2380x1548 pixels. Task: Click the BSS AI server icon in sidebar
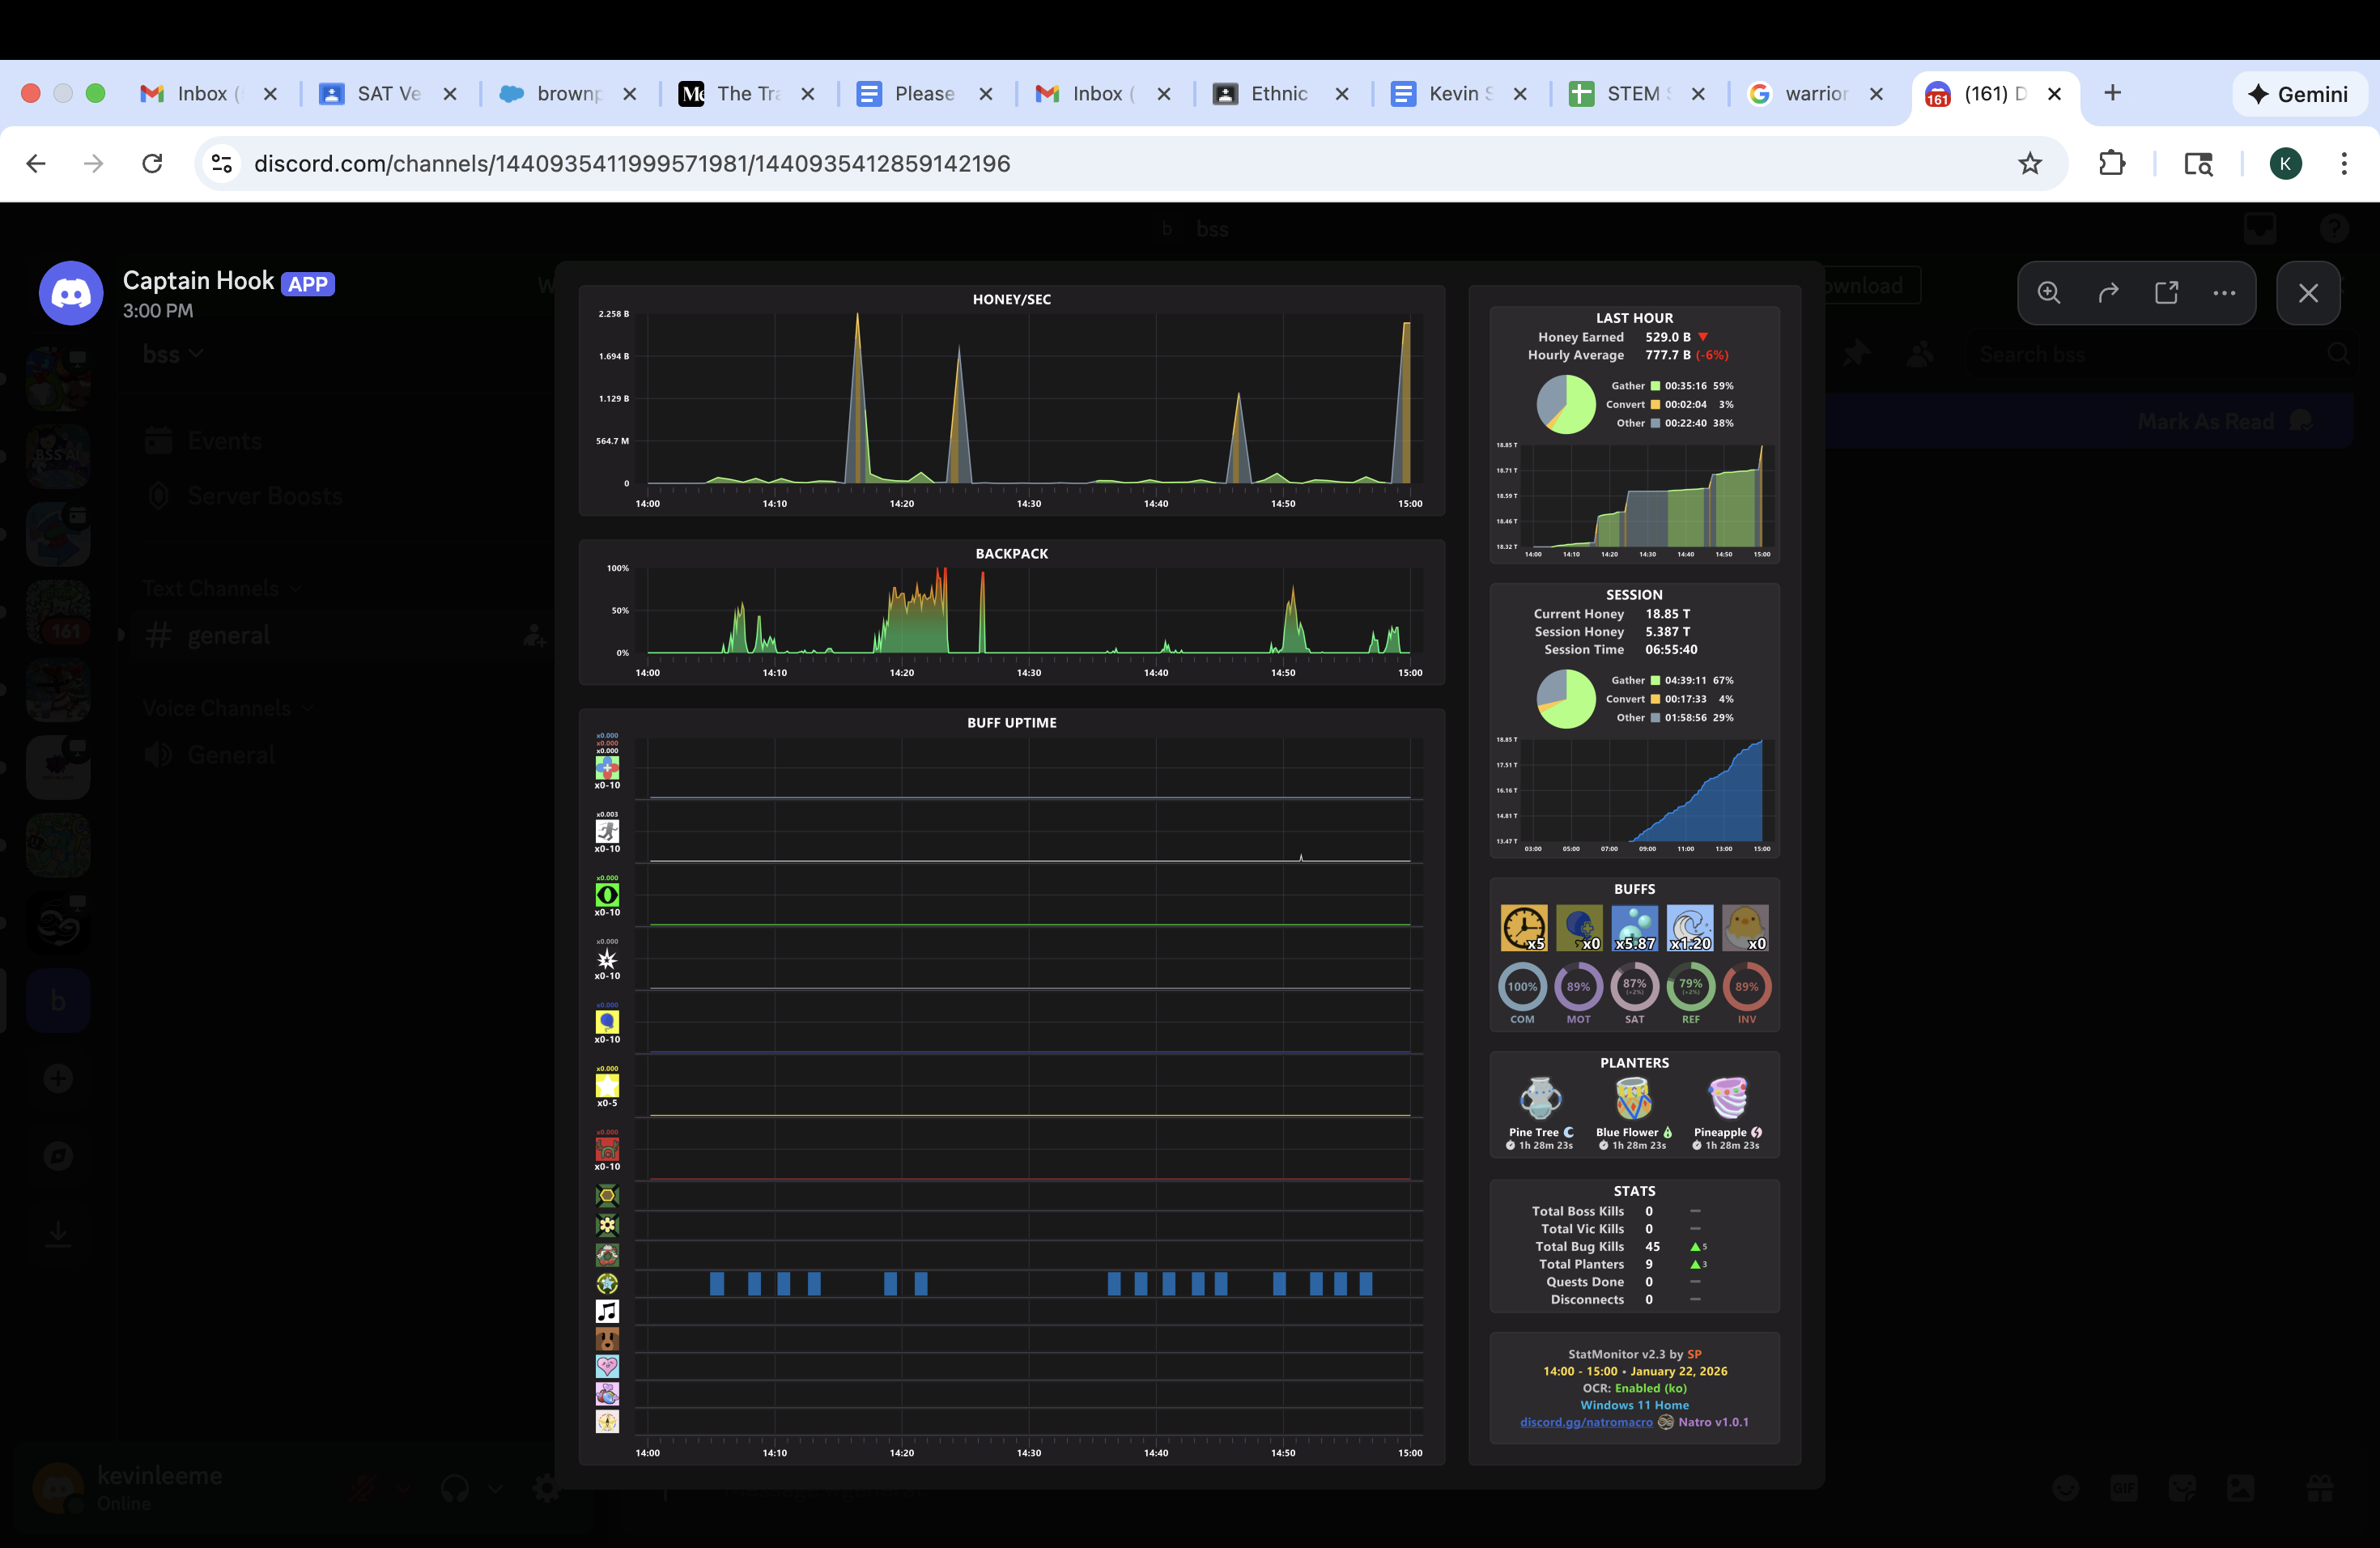tap(57, 456)
